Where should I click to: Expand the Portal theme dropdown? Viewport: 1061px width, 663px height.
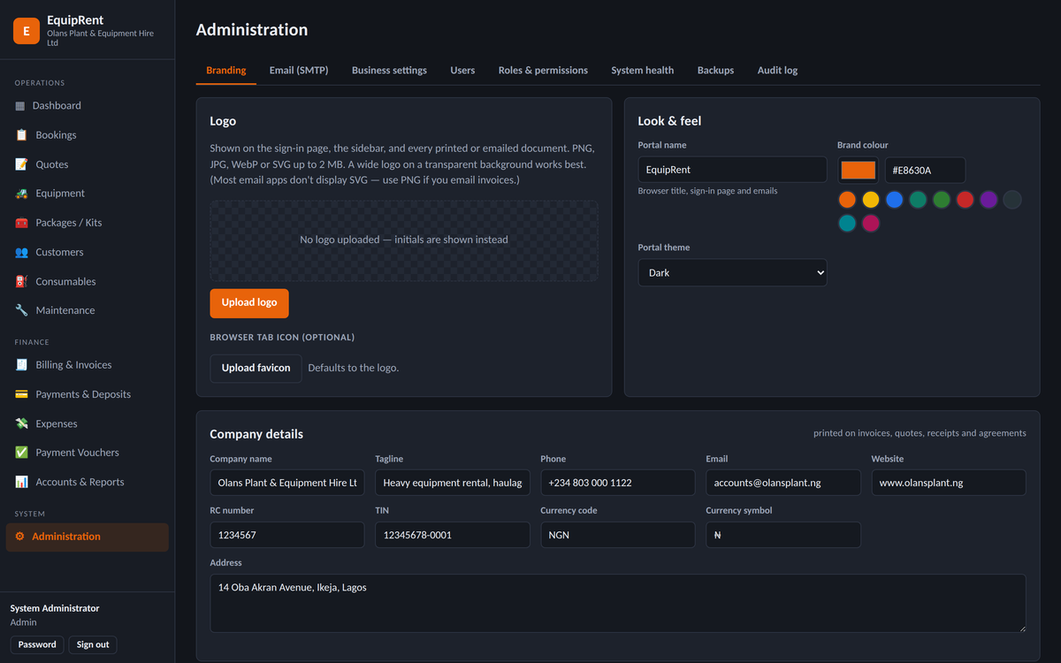732,272
